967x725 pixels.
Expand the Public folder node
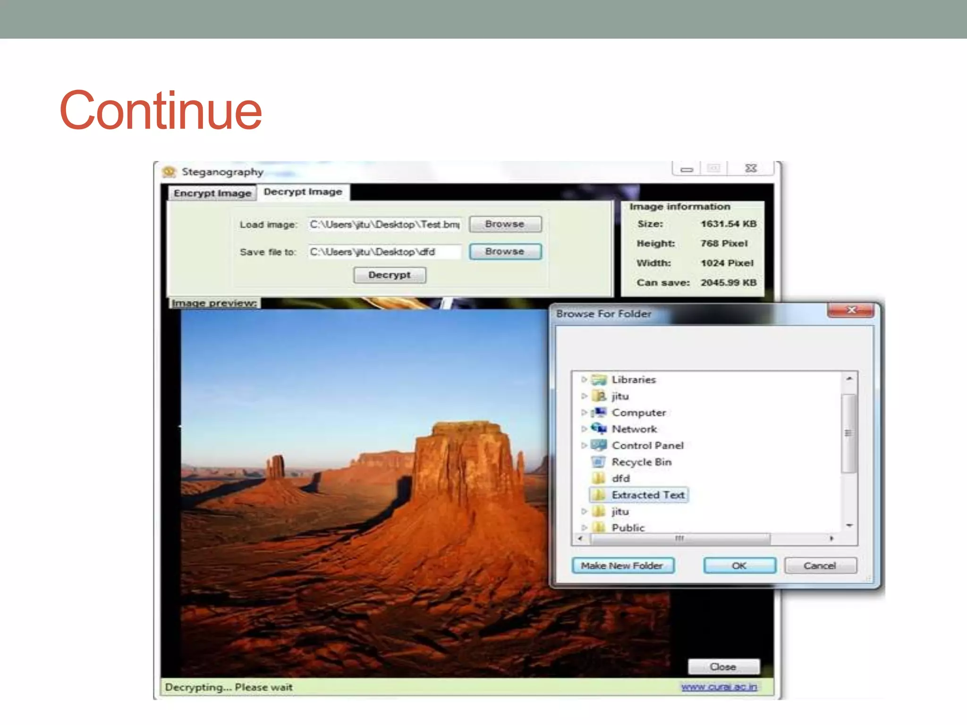coord(584,527)
